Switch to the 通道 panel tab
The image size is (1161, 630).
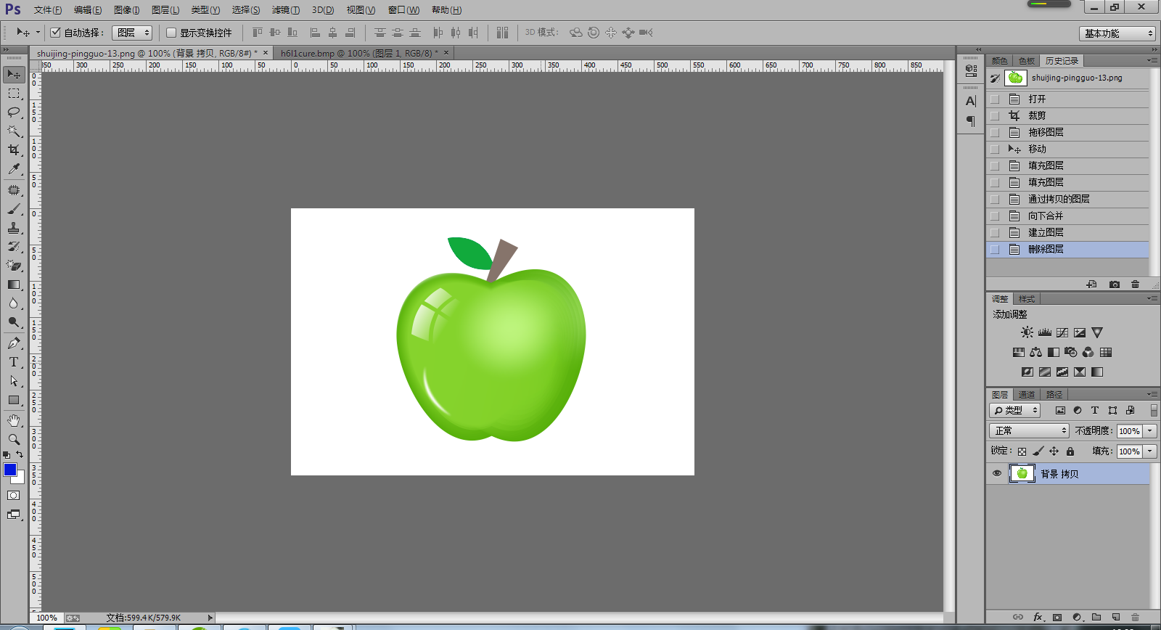click(1027, 395)
